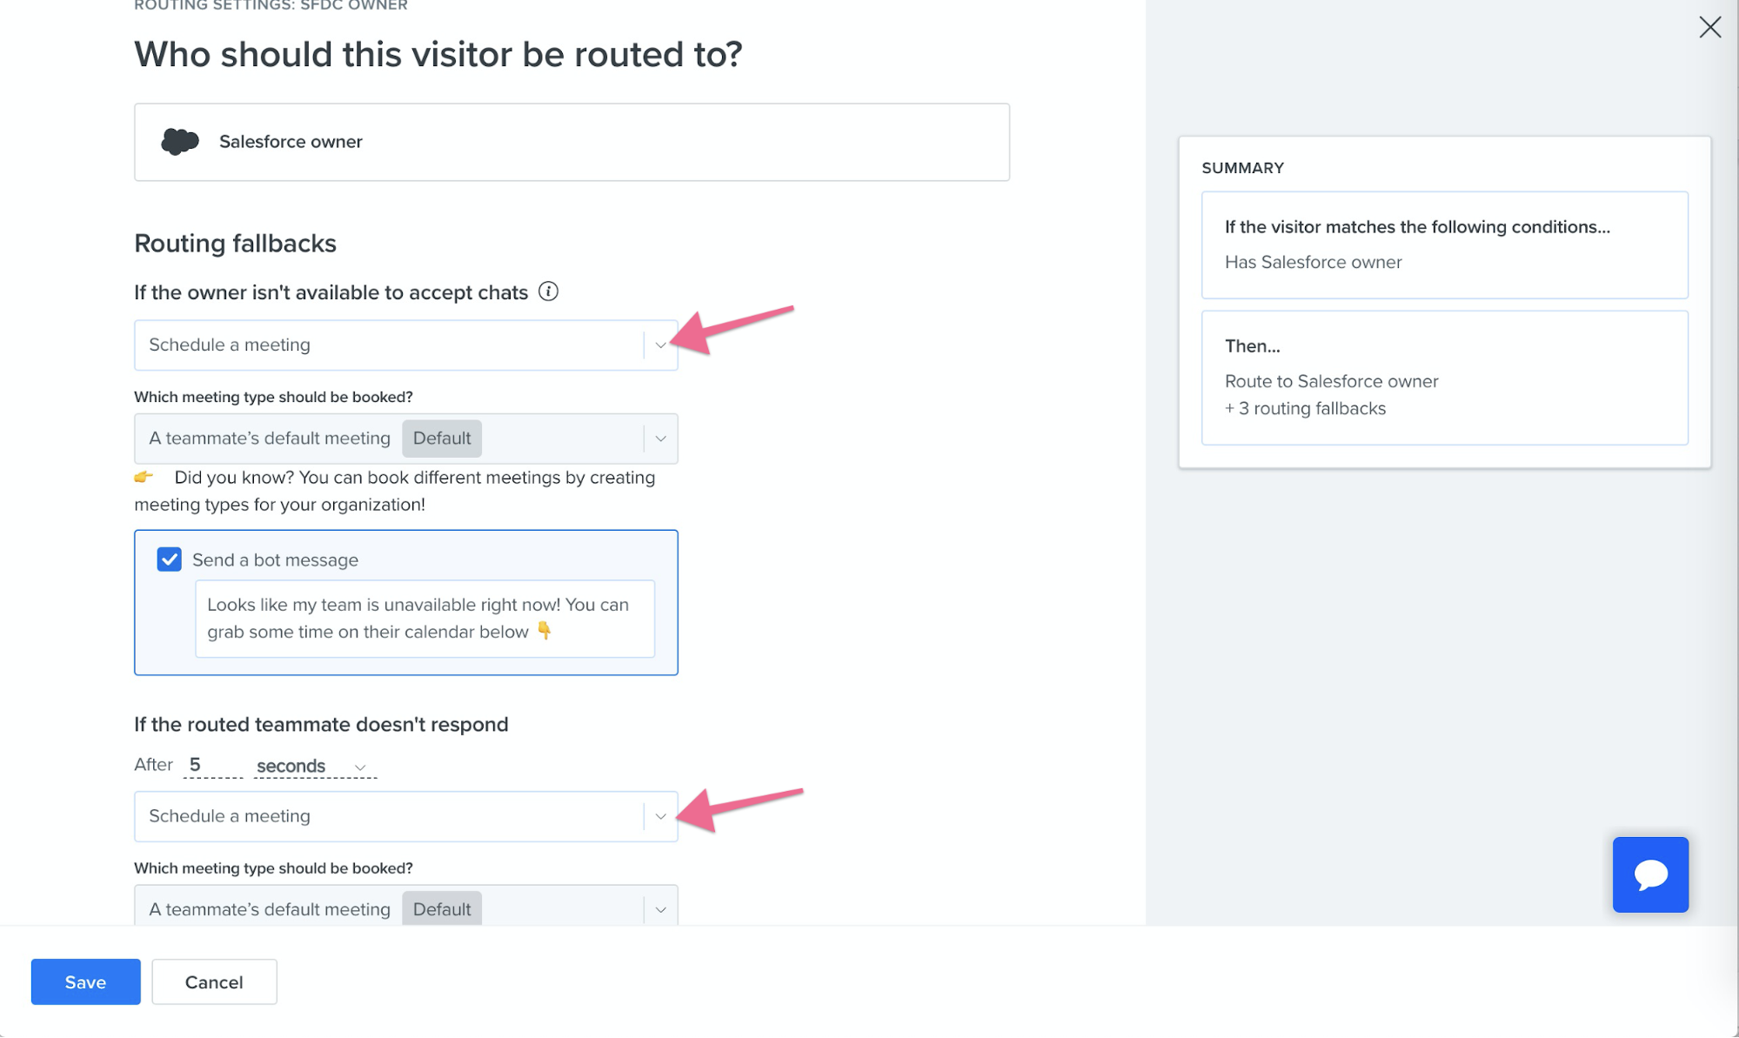Click the pointing-down emoji in bot message
Viewport: 1739px width, 1038px height.
(x=545, y=631)
